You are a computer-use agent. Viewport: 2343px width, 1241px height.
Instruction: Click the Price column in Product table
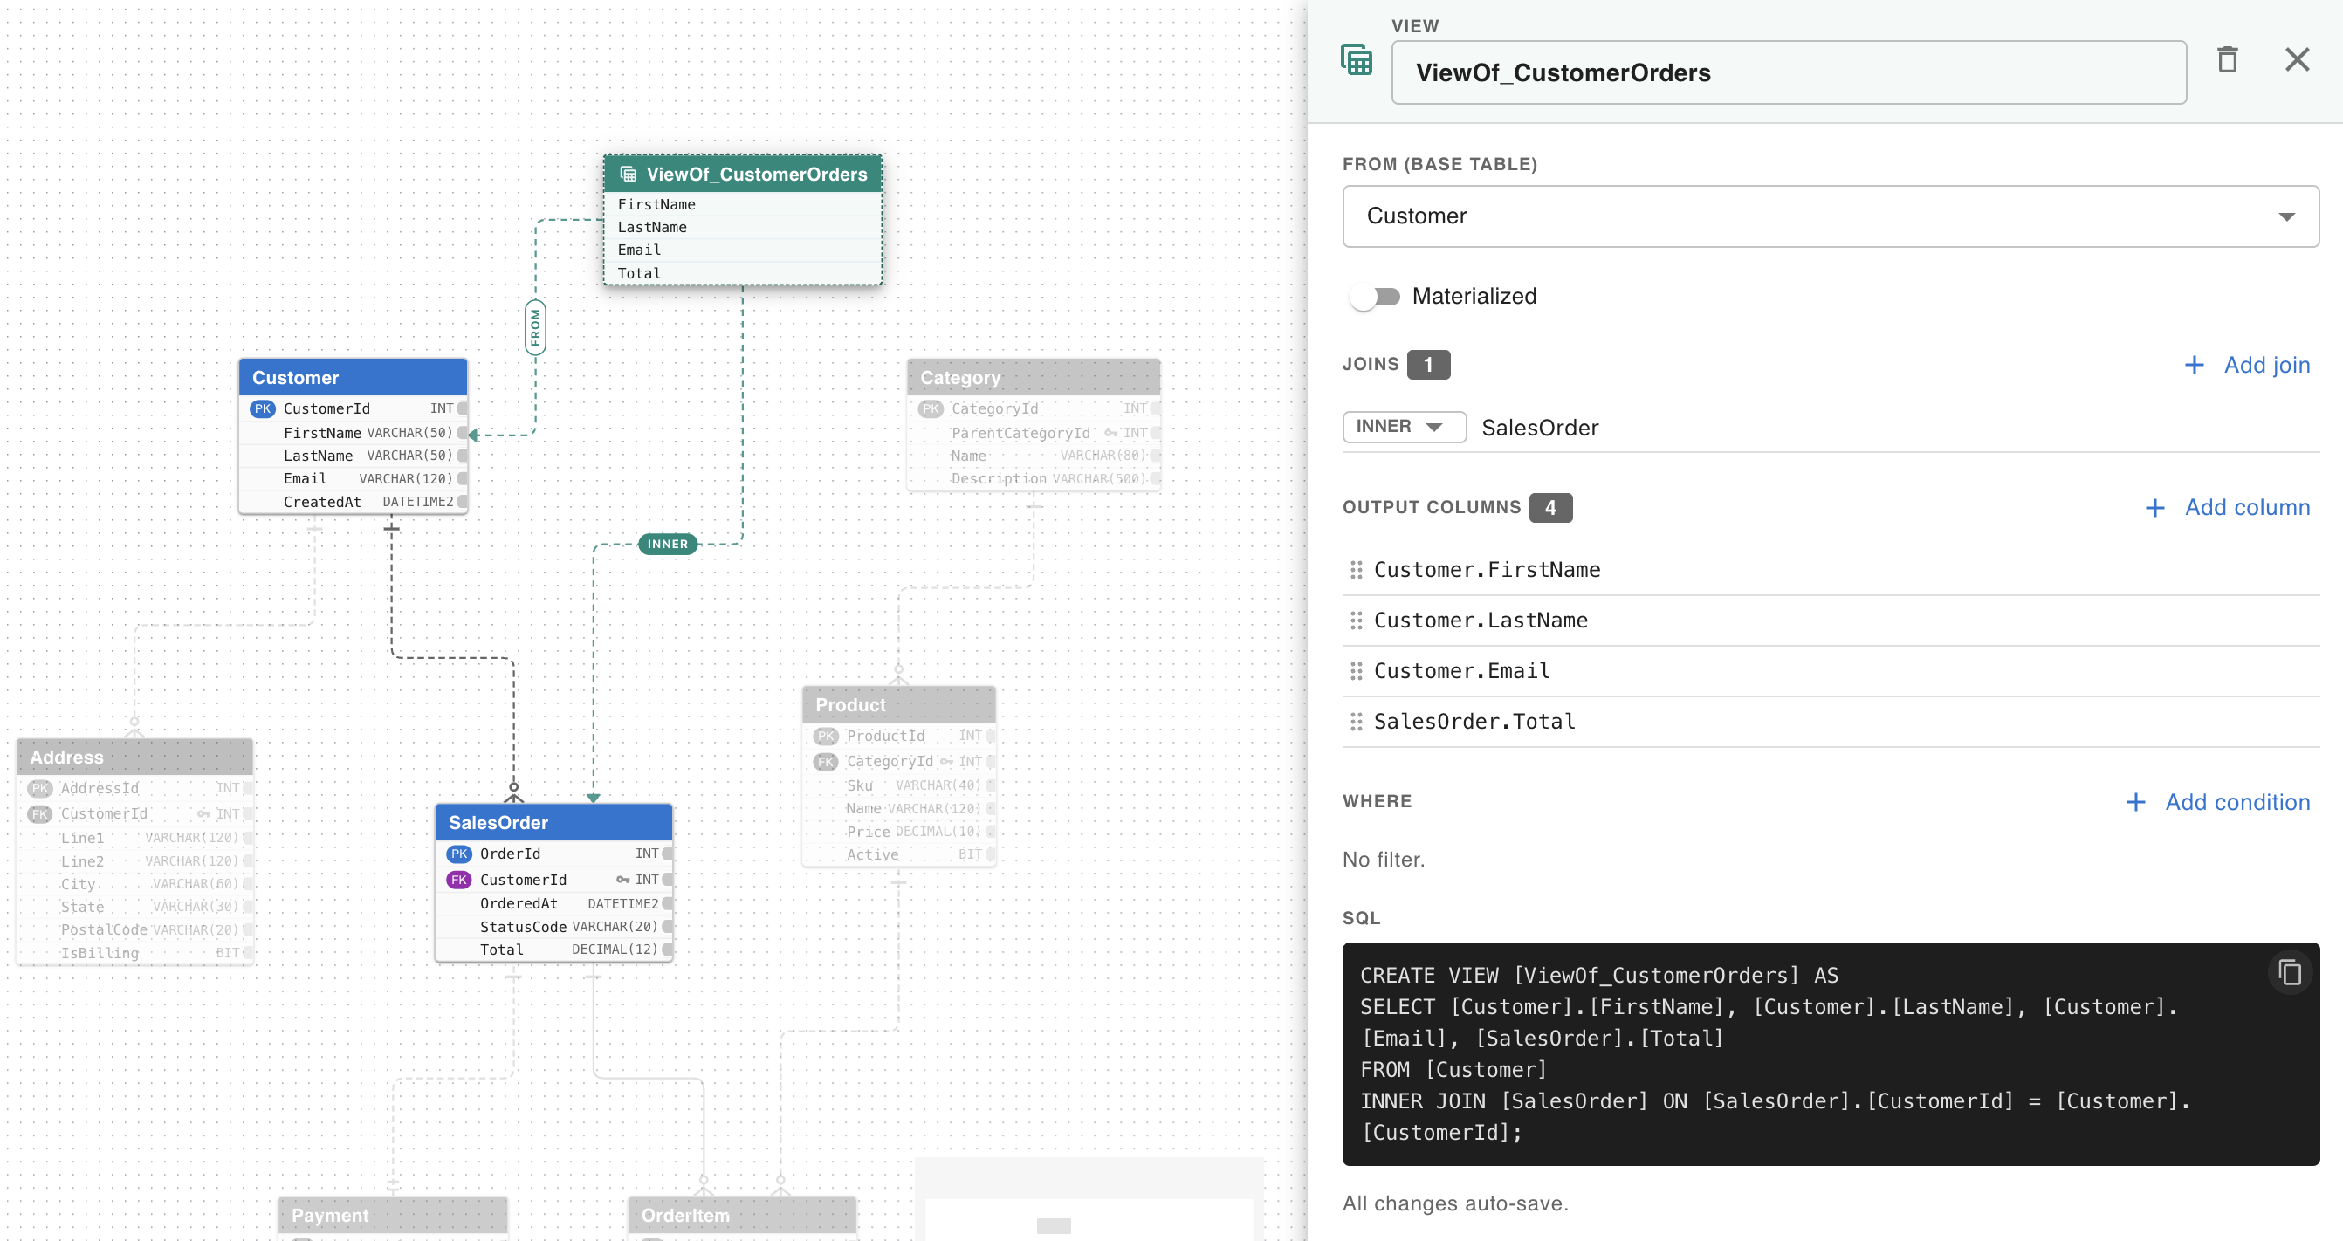(898, 832)
